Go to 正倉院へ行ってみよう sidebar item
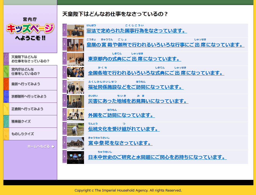 (30, 109)
